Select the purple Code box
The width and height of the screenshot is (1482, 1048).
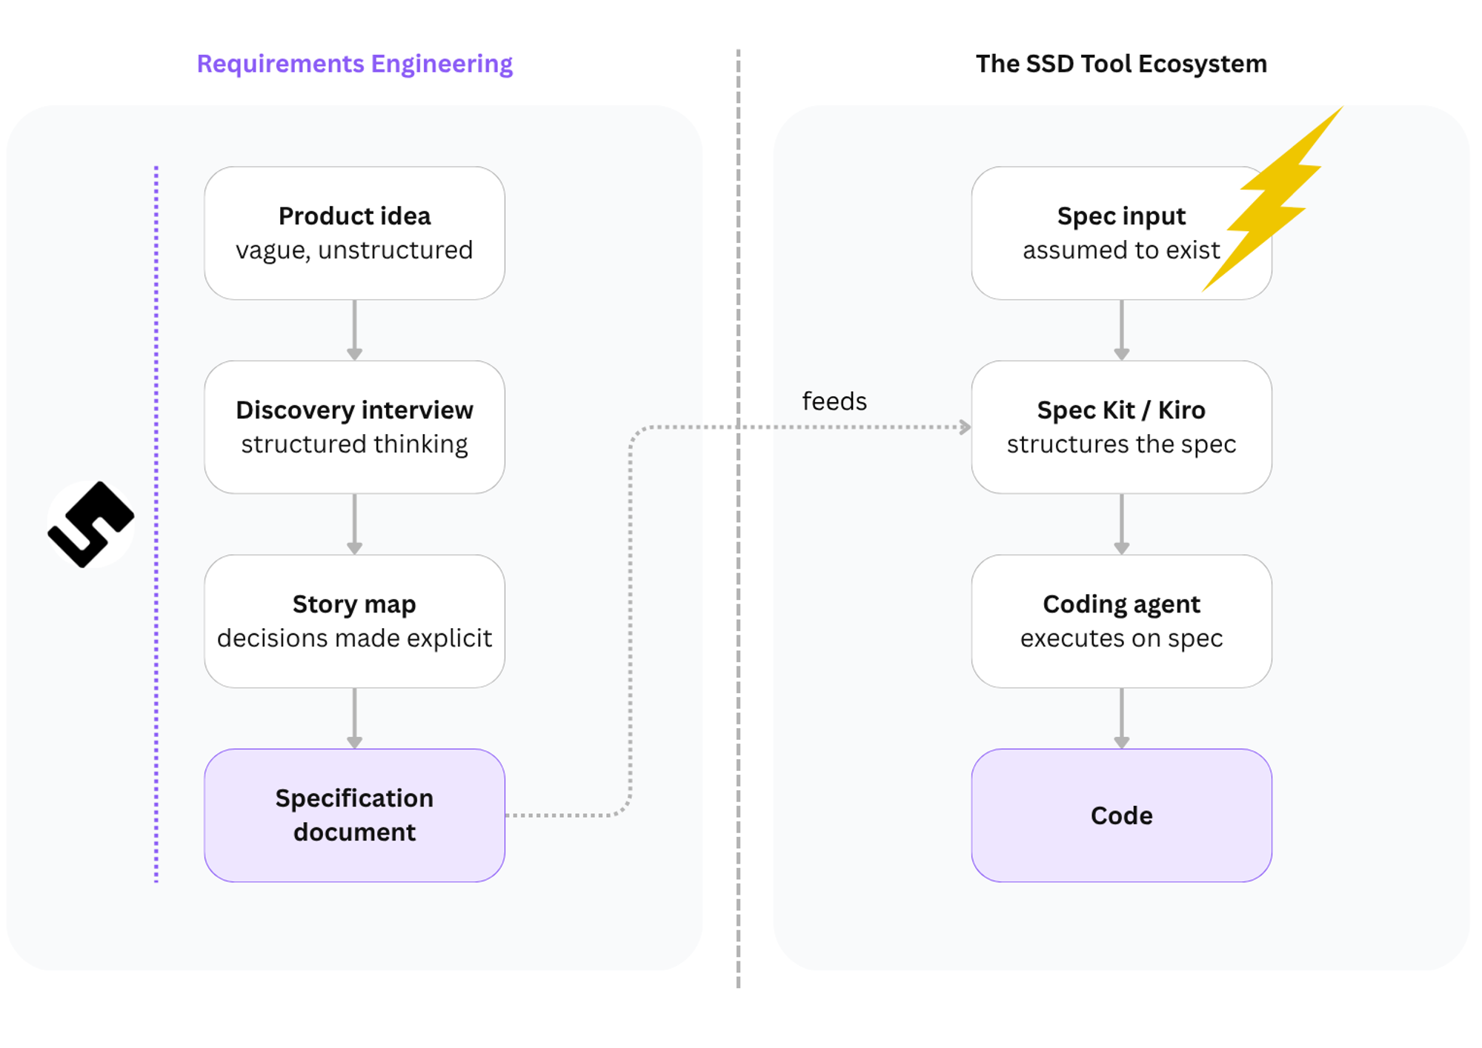click(1121, 815)
